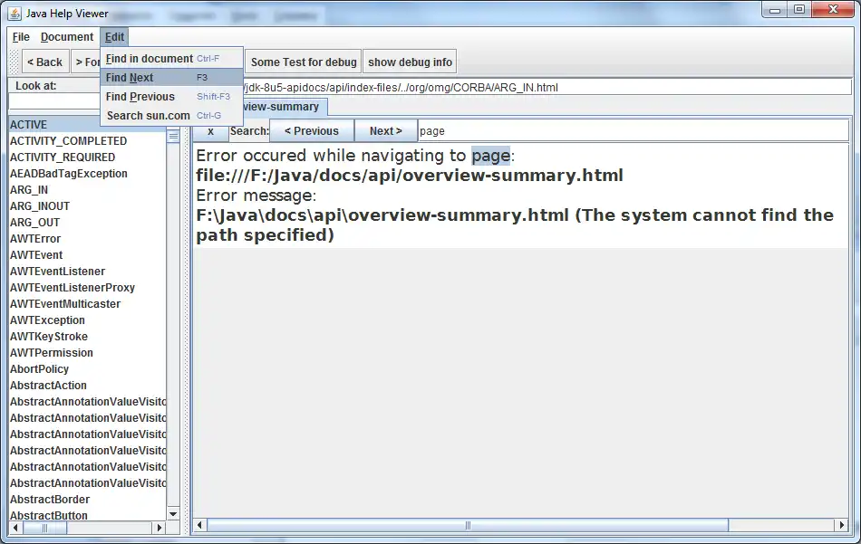Click index list vertical scrollbar thumb
Viewport: 861px width, 544px height.
pyautogui.click(x=173, y=136)
